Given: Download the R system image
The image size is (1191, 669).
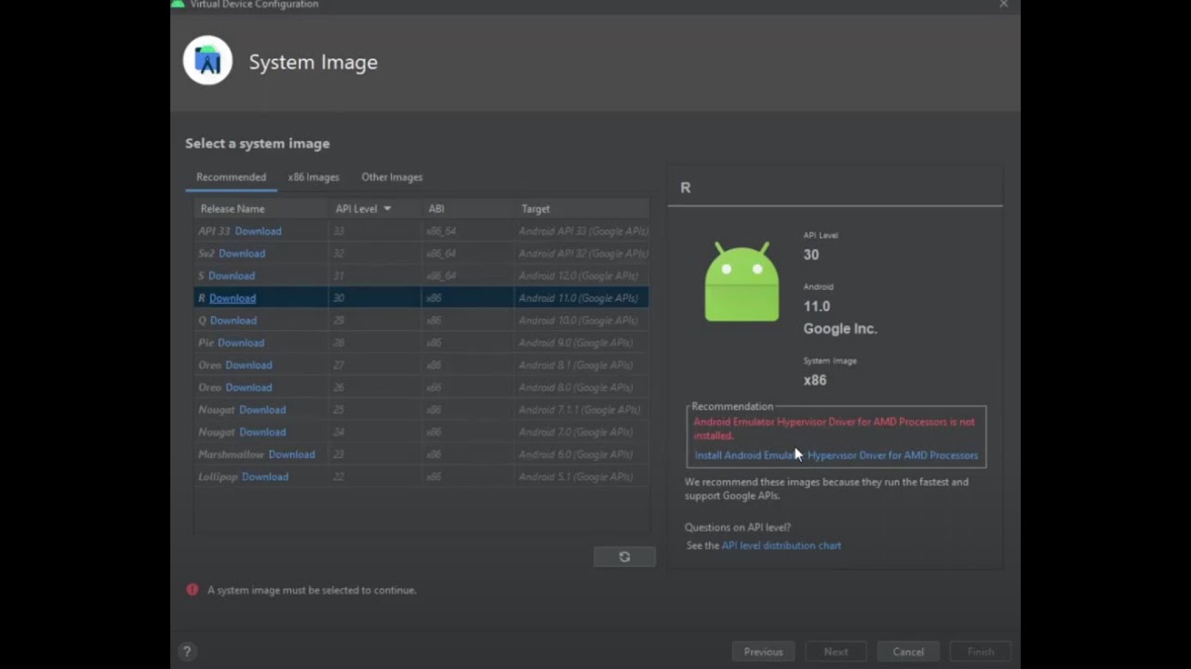Looking at the screenshot, I should click(233, 298).
